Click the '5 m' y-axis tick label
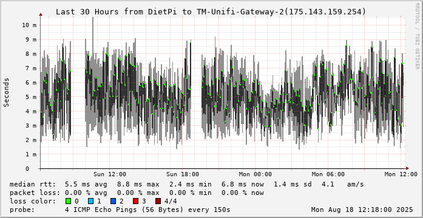The height and width of the screenshot is (218, 423). click(x=31, y=97)
